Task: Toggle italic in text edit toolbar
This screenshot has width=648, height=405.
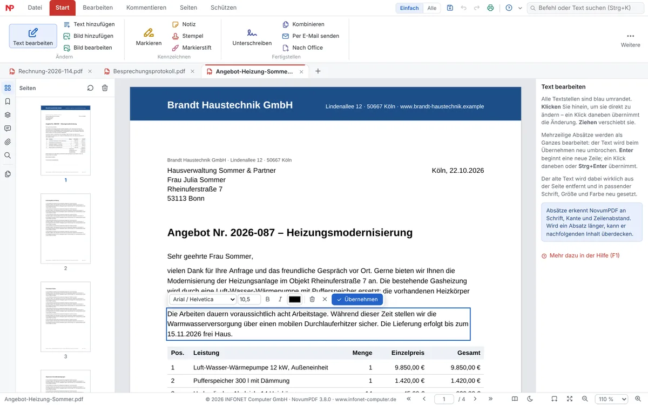Action: 280,299
